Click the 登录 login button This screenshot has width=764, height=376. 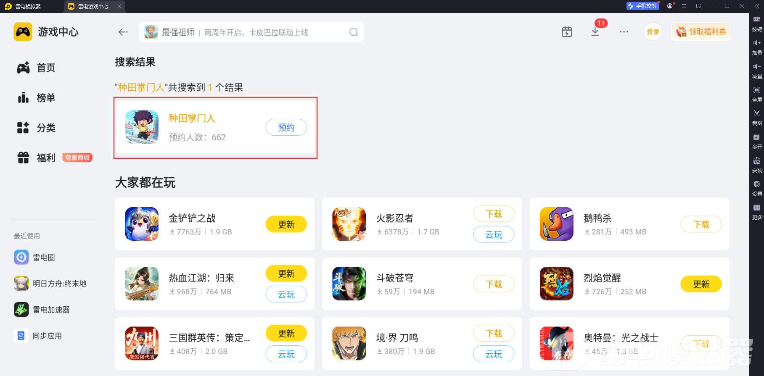tap(653, 32)
